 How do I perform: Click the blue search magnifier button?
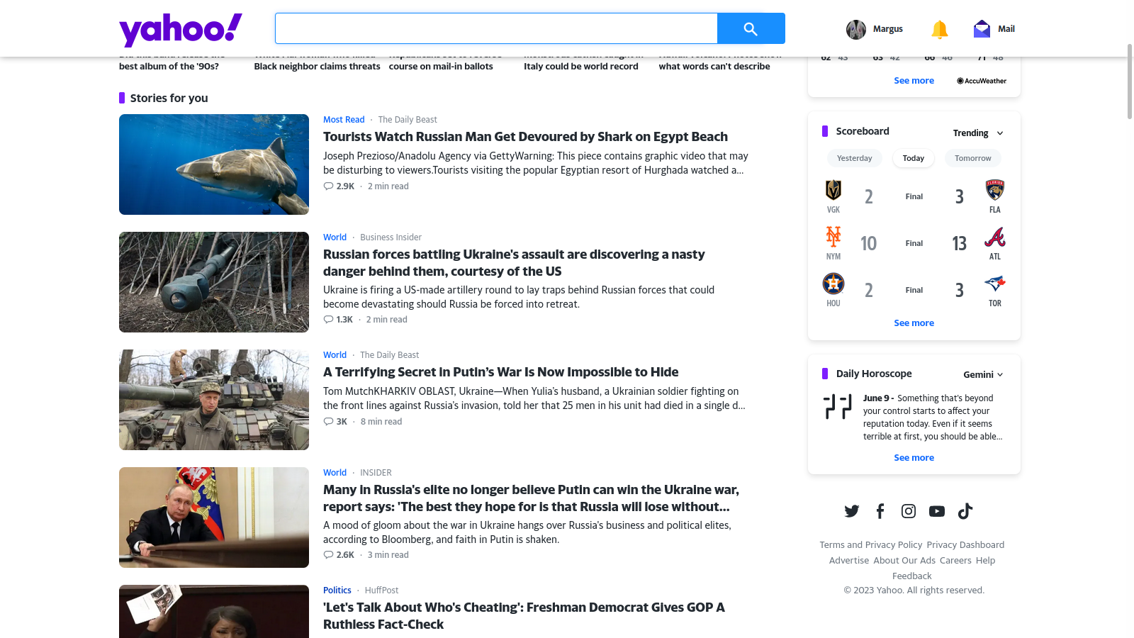pyautogui.click(x=751, y=28)
